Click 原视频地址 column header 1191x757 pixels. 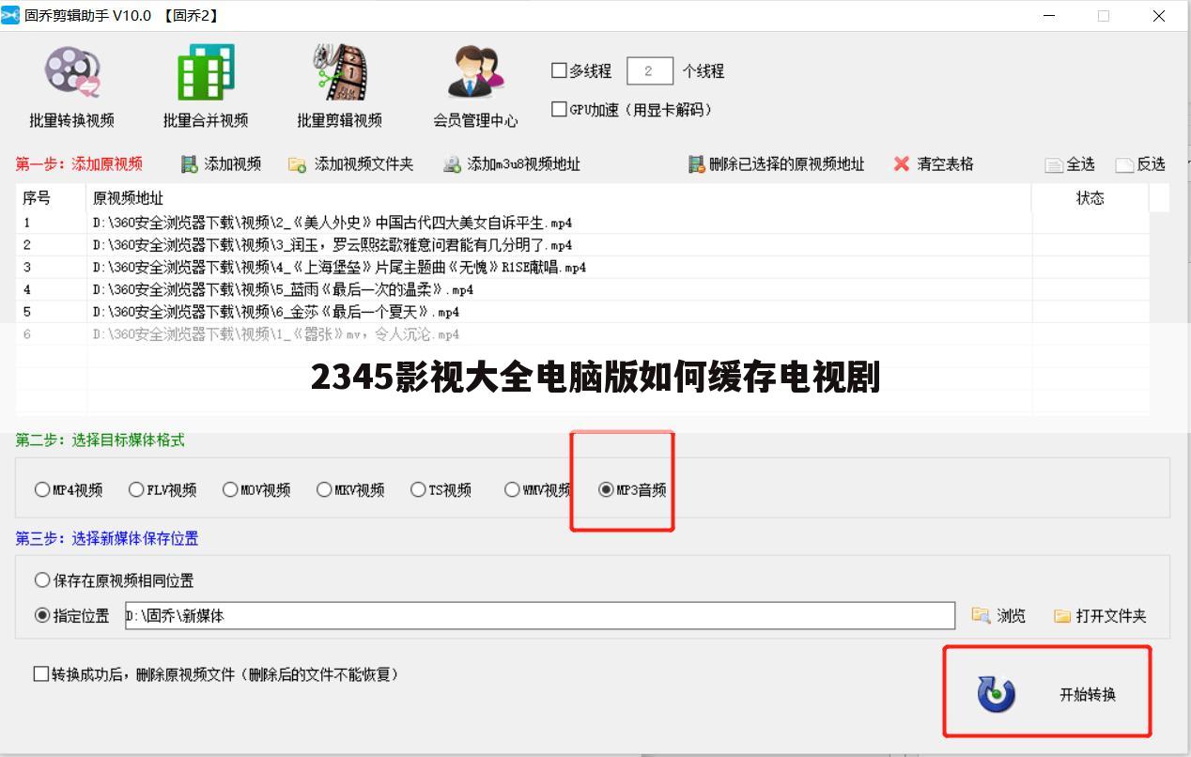[559, 198]
